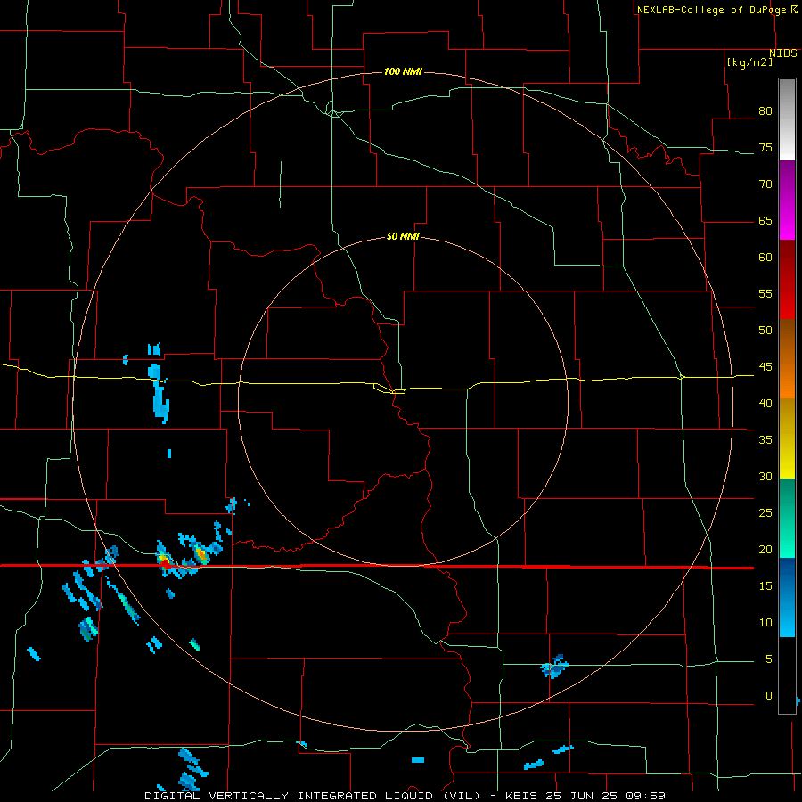Image resolution: width=802 pixels, height=802 pixels.
Task: Click the DIGITAL VERTICALLY INTEGRATED LIQUID (VIL) caption
Action: (x=312, y=796)
